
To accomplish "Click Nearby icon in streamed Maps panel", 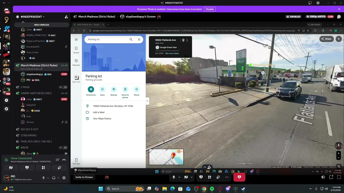I will [114, 89].
